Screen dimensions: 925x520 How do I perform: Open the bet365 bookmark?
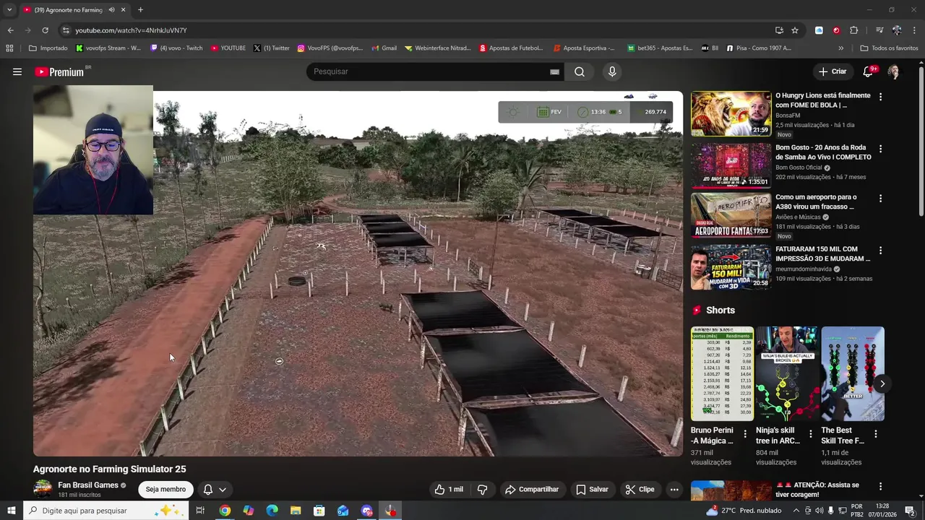click(660, 48)
